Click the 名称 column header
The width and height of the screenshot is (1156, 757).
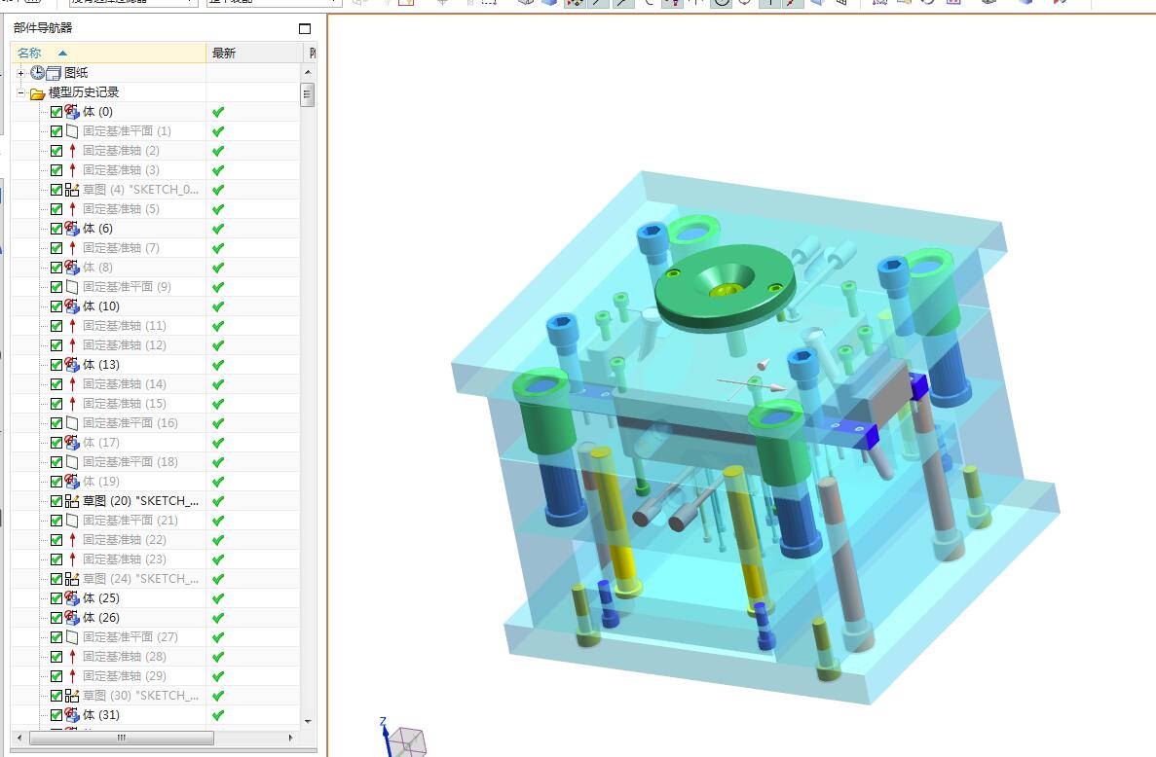[108, 53]
